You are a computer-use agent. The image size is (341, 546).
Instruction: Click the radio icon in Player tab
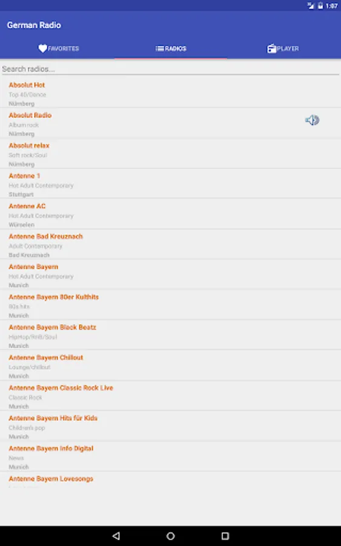(x=271, y=49)
